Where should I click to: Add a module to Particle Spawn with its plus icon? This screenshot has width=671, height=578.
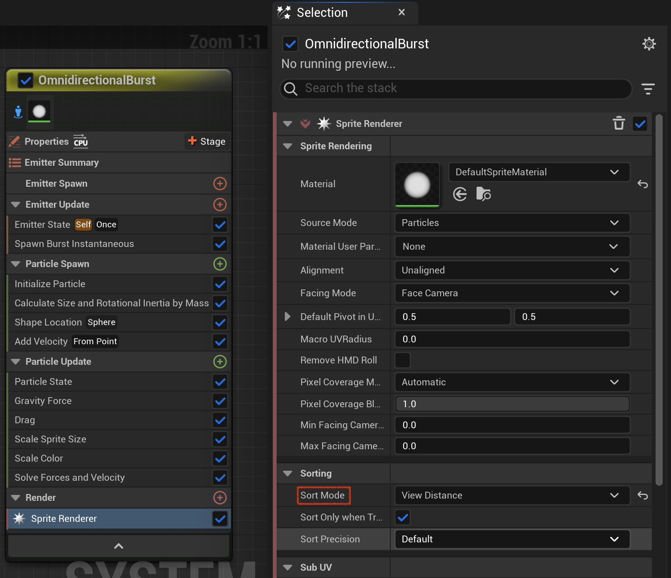[220, 264]
